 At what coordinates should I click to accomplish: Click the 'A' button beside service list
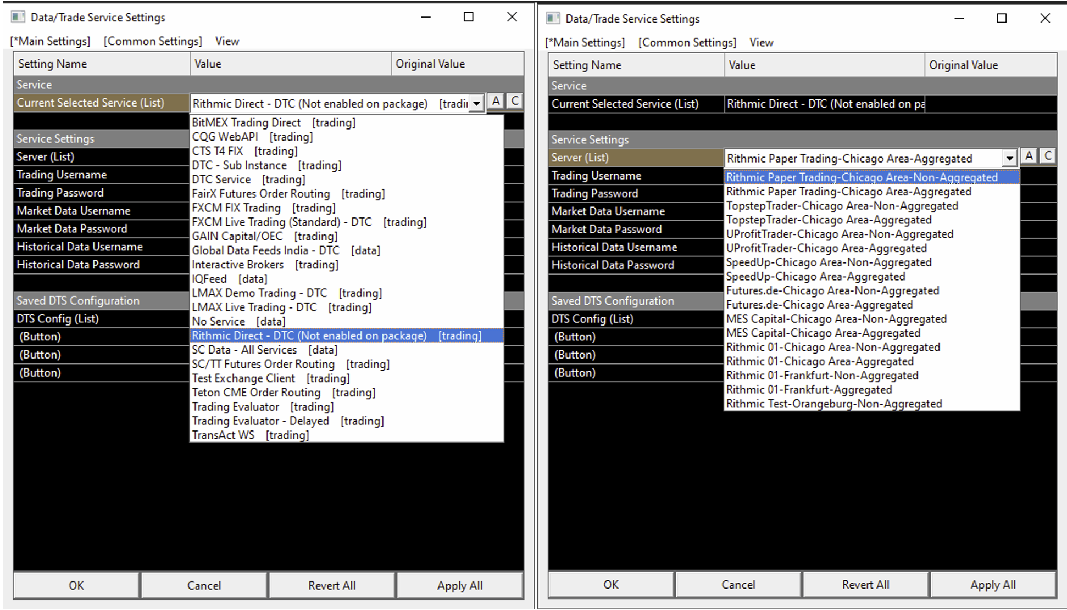496,102
